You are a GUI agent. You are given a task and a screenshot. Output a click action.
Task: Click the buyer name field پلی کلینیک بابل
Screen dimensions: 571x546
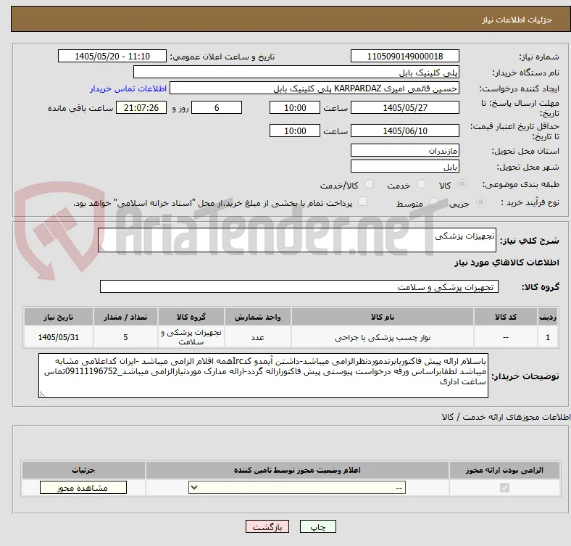coord(296,73)
